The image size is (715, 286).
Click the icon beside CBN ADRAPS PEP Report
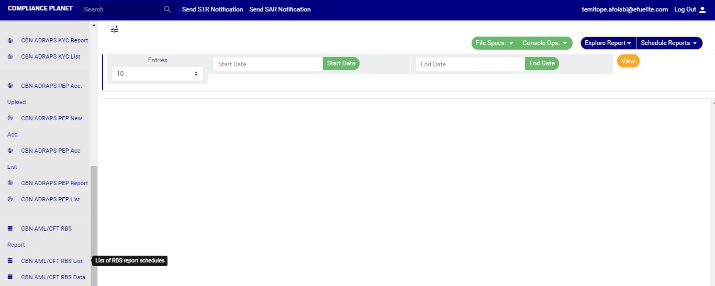point(10,183)
